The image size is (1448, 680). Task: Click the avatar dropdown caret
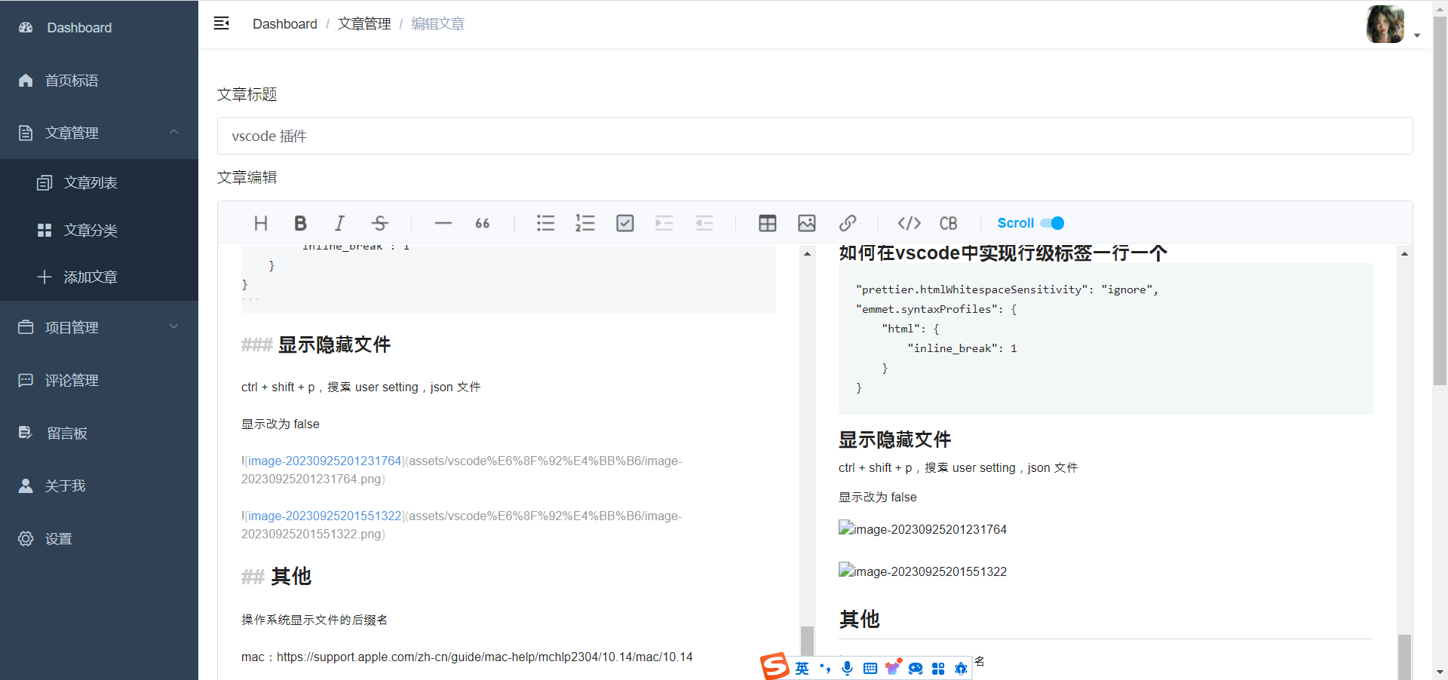(1417, 35)
